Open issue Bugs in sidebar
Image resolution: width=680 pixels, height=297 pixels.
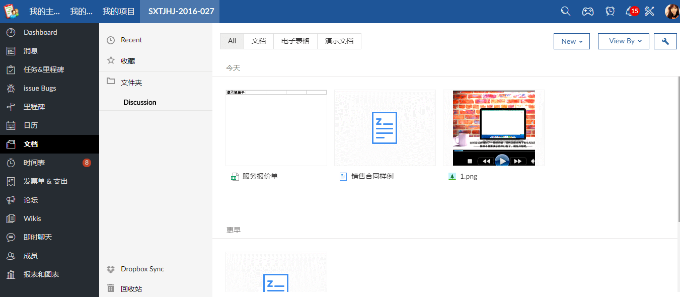[40, 88]
